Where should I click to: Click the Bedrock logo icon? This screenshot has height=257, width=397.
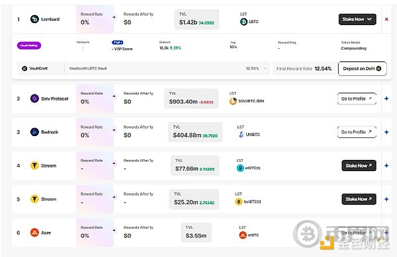click(x=34, y=132)
